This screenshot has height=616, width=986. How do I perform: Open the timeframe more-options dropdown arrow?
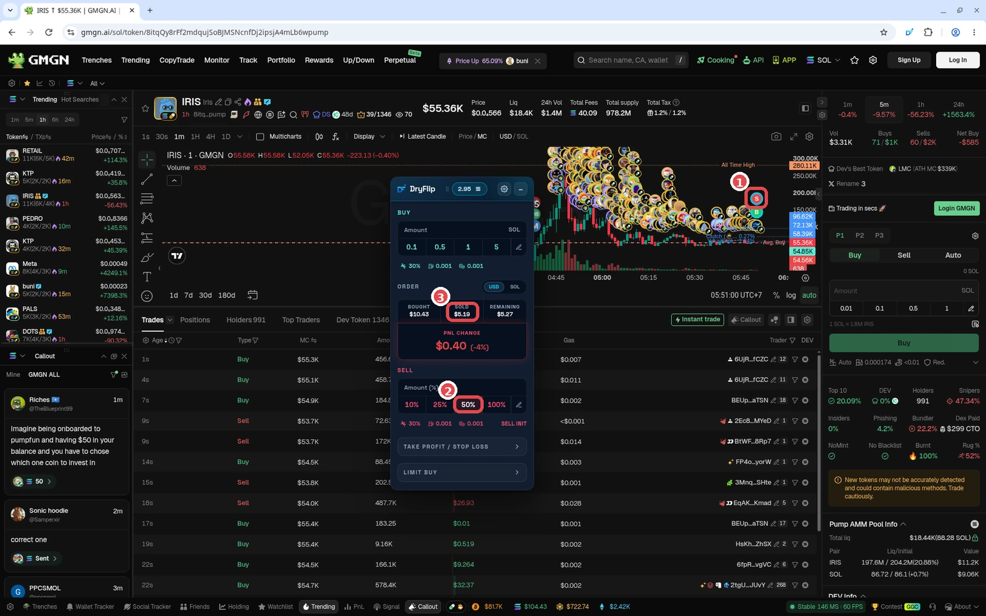click(240, 137)
